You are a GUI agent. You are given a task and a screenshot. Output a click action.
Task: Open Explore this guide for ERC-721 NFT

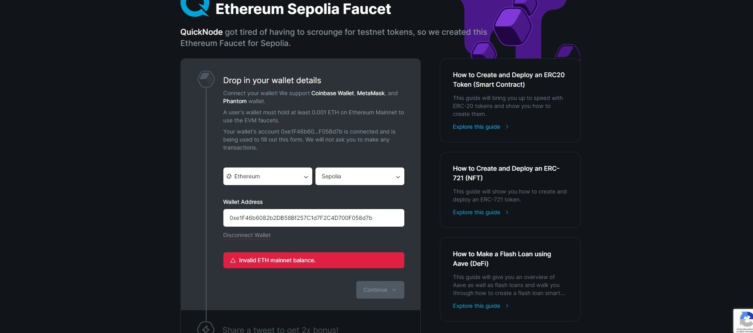(476, 212)
